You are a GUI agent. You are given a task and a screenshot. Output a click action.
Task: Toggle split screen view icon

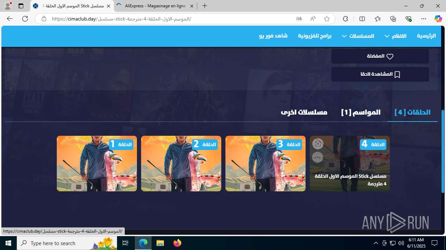(x=362, y=19)
